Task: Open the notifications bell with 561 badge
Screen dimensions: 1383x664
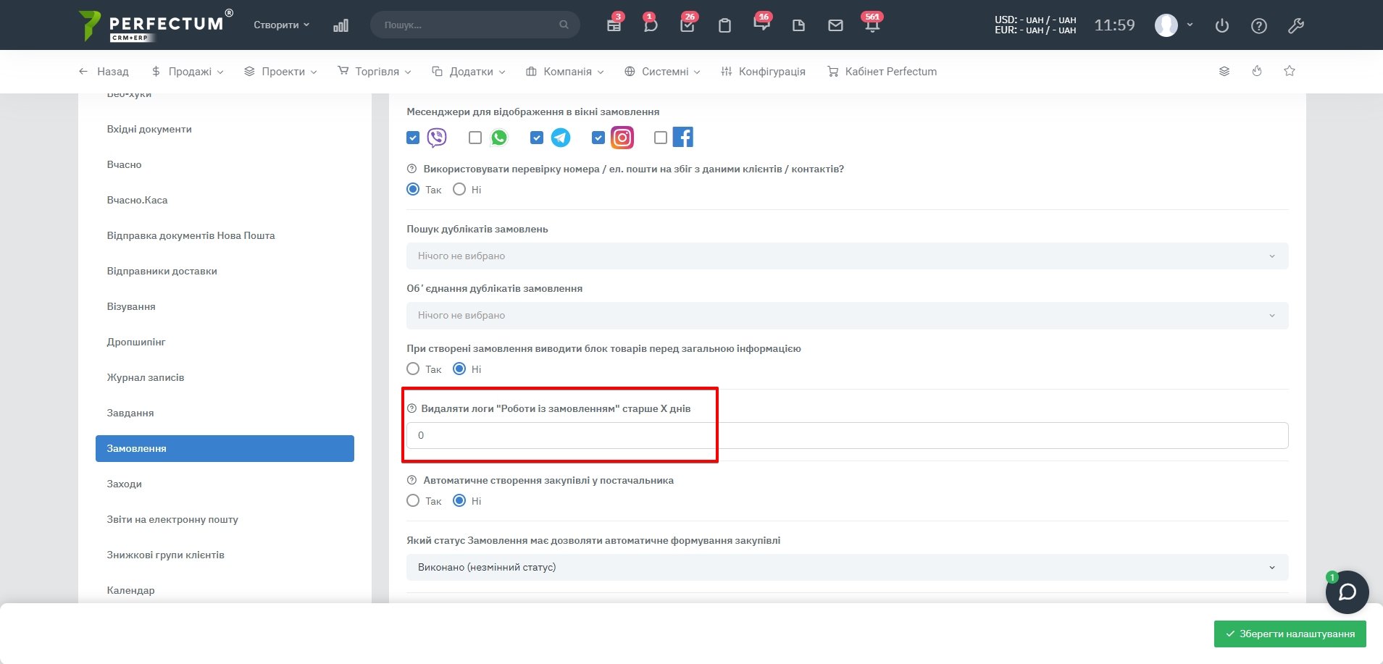Action: [x=872, y=25]
